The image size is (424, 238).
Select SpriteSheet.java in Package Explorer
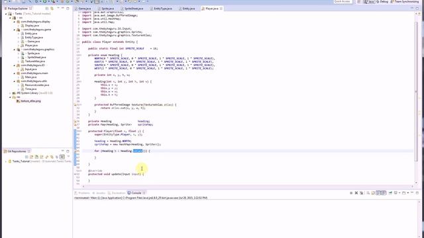[x=33, y=58]
